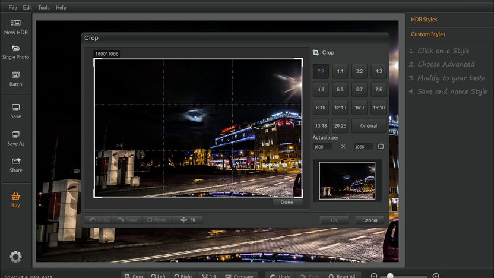Click Done below the crop area
The width and height of the screenshot is (494, 278).
point(287,203)
